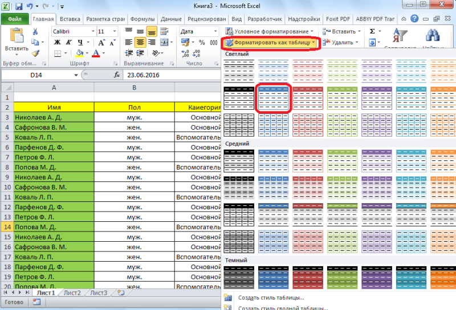Click the Align Text Left icon
This screenshot has height=310, width=456.
[x=129, y=43]
